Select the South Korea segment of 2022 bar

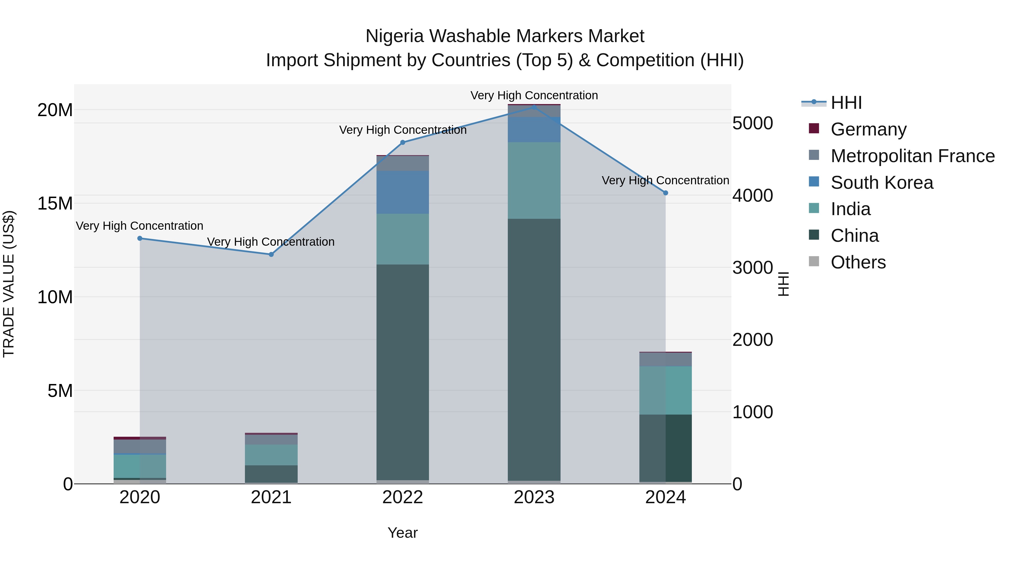(403, 192)
